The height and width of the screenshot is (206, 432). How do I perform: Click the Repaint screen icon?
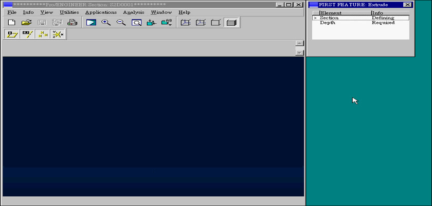click(x=91, y=23)
